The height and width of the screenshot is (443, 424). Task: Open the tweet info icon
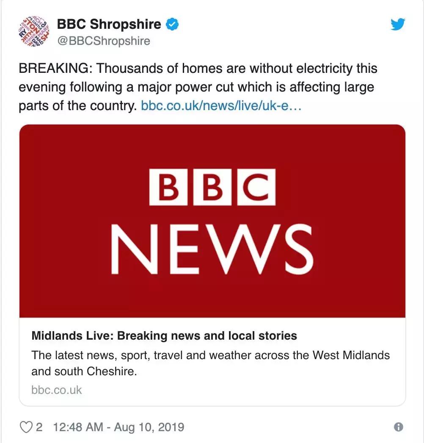(398, 427)
